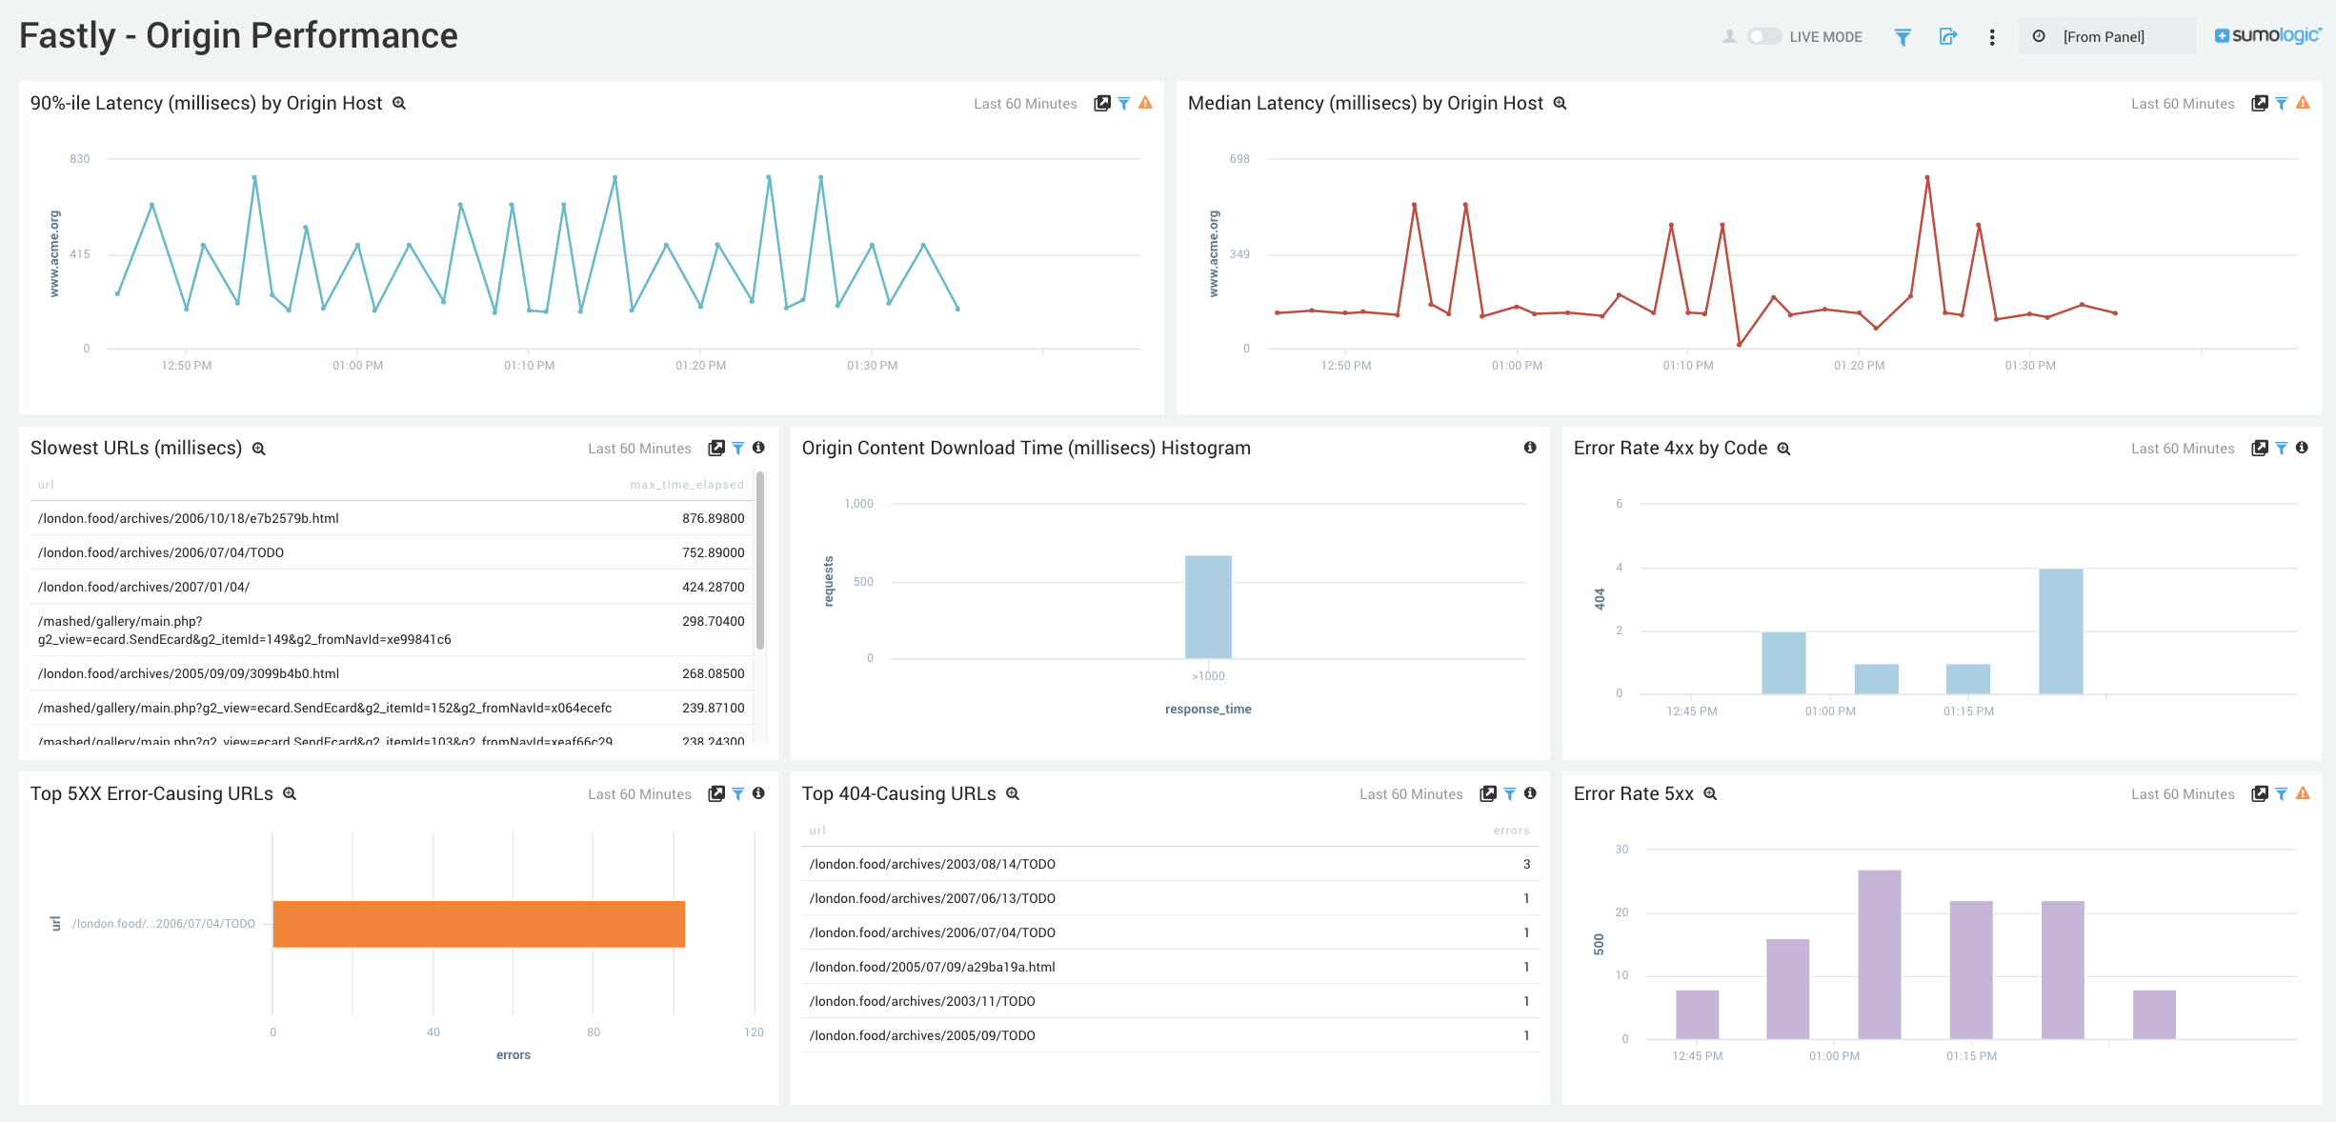
Task: Click the Fastly - Origin Performance dashboard title
Action: click(x=238, y=35)
